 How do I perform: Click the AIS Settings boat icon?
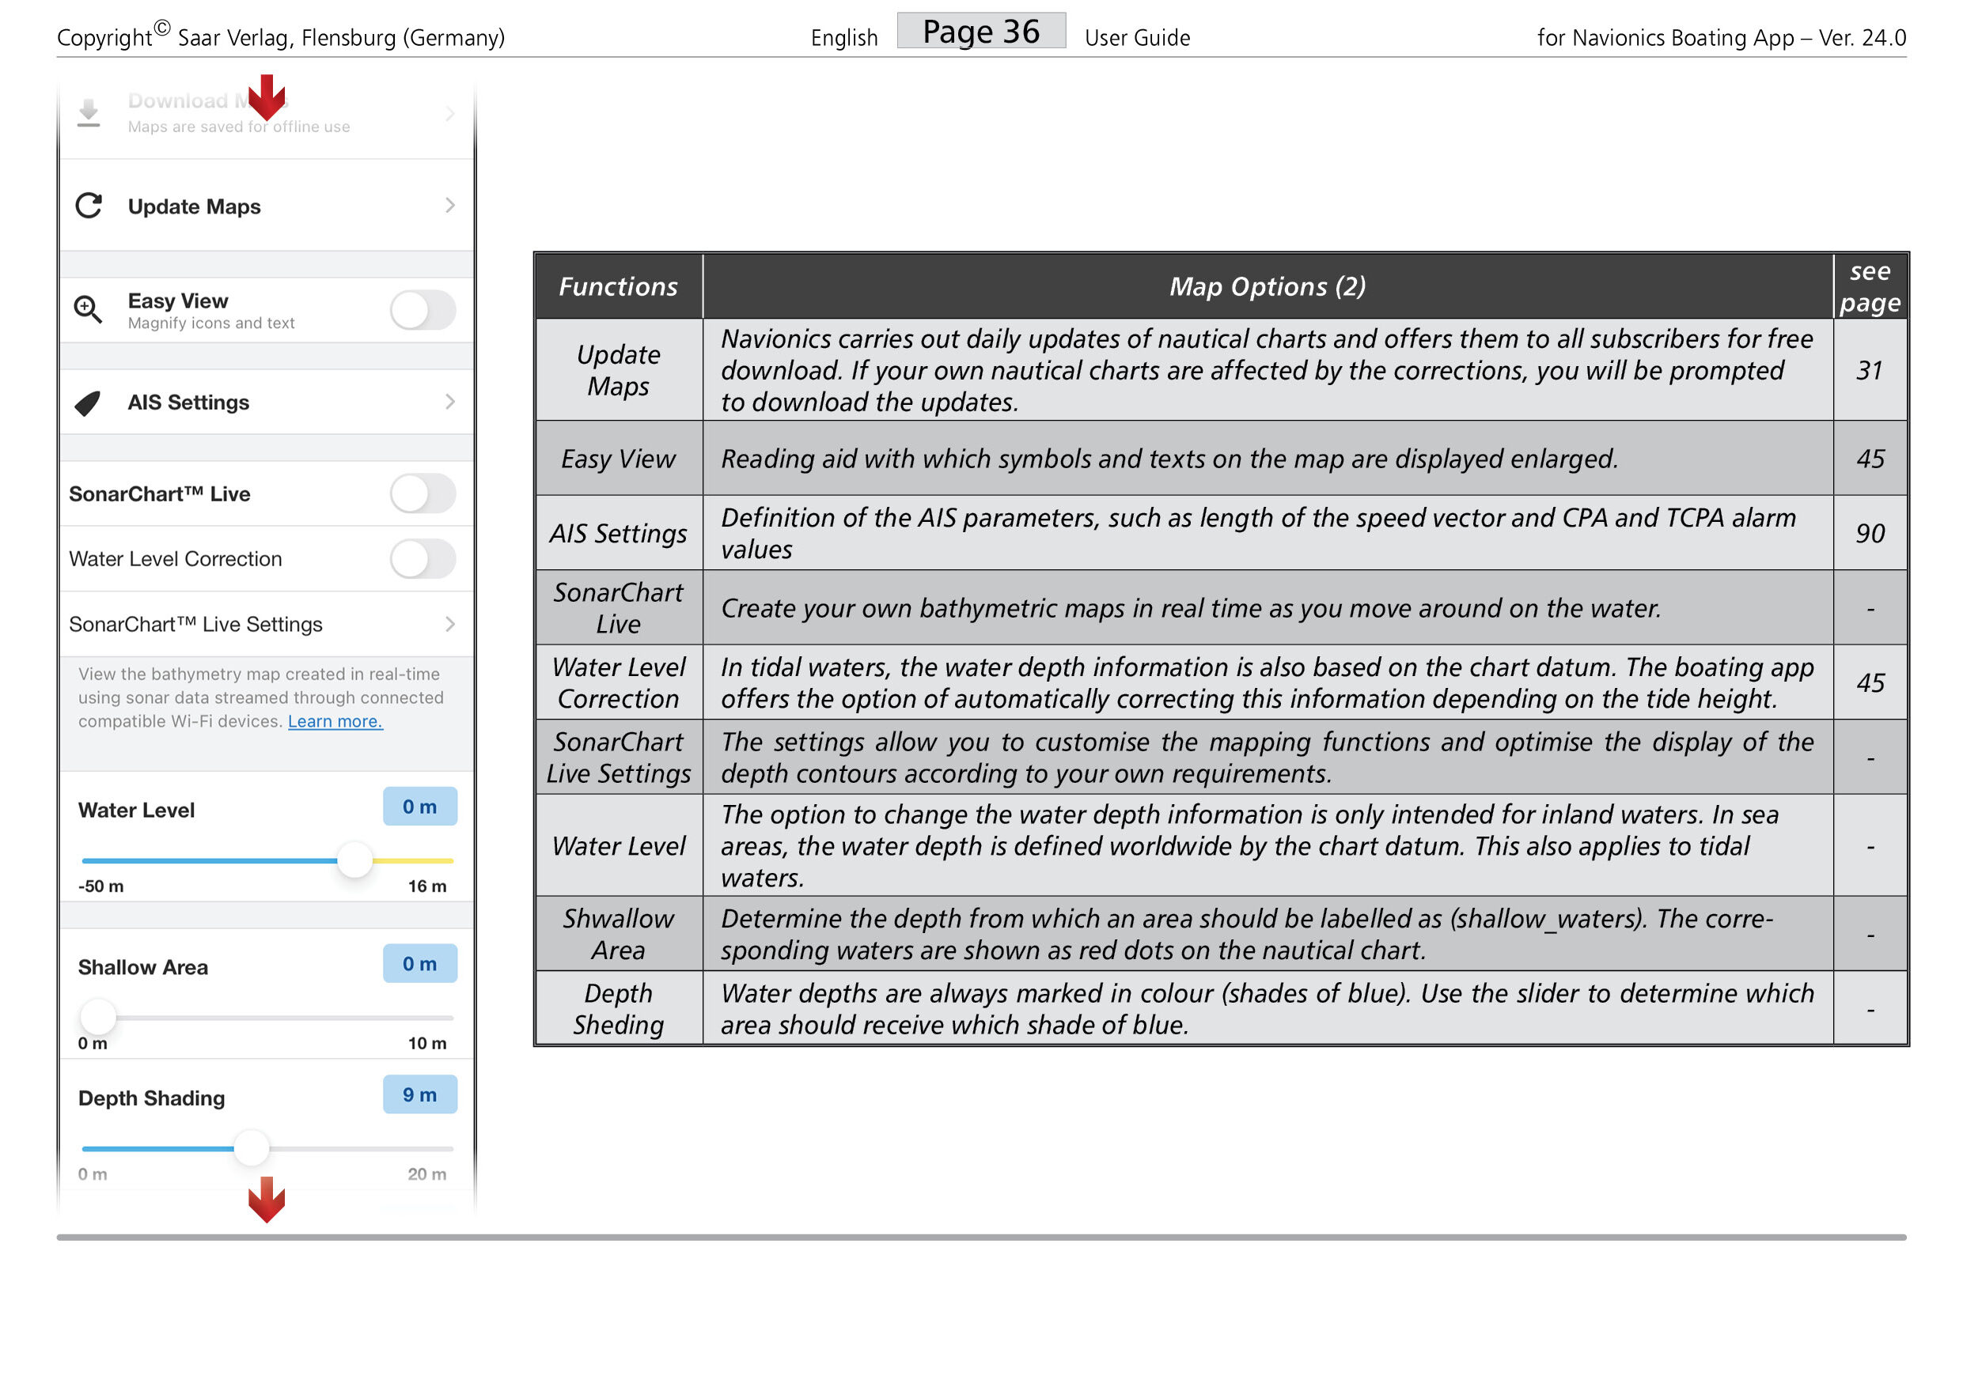(x=88, y=402)
